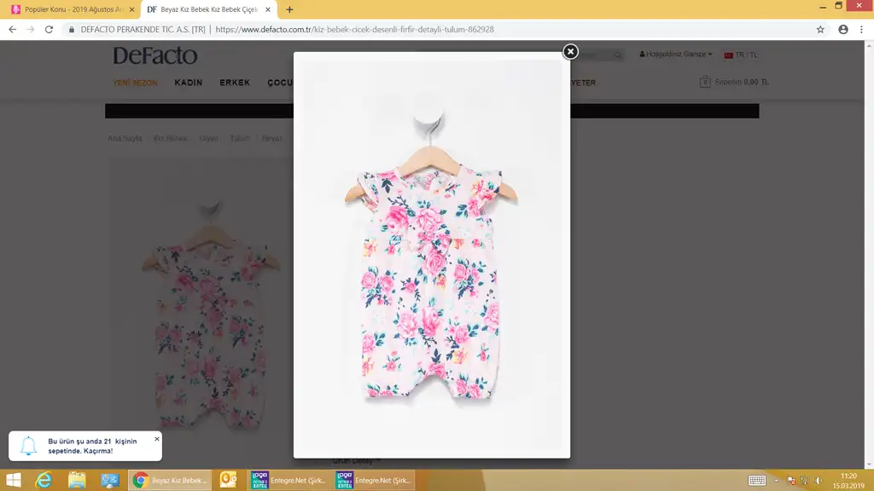This screenshot has height=491, width=874.
Task: Open ERKEK menu
Action: click(x=235, y=83)
